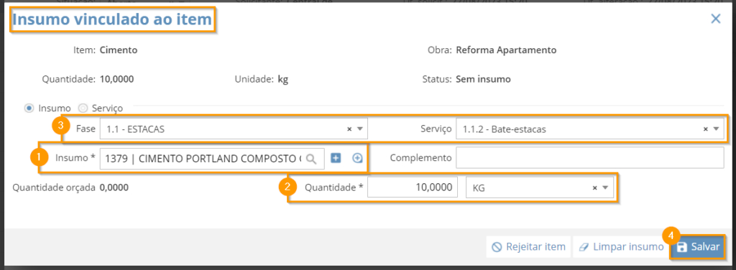Image resolution: width=736 pixels, height=270 pixels.
Task: Click the floppy disk icon on Salvar
Action: pyautogui.click(x=683, y=247)
